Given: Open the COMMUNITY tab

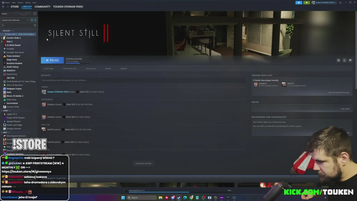Looking at the screenshot, I should 42,7.
